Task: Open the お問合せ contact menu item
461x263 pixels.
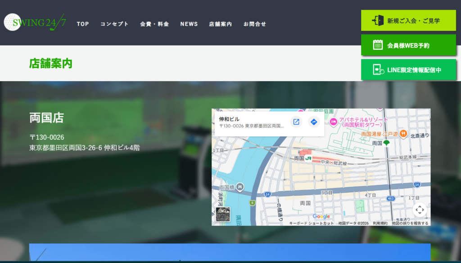Action: [255, 24]
